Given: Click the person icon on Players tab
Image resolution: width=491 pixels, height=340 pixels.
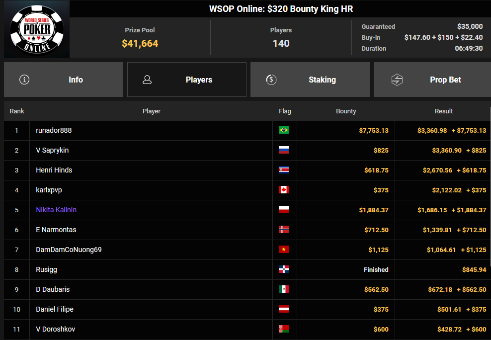Looking at the screenshot, I should (x=147, y=80).
